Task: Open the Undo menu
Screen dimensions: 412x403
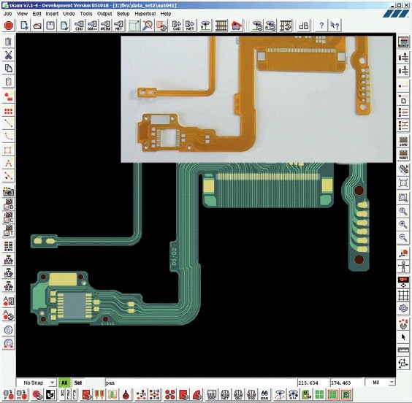Action: (69, 14)
